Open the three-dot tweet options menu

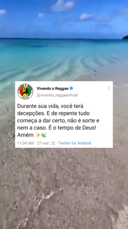(x=109, y=88)
